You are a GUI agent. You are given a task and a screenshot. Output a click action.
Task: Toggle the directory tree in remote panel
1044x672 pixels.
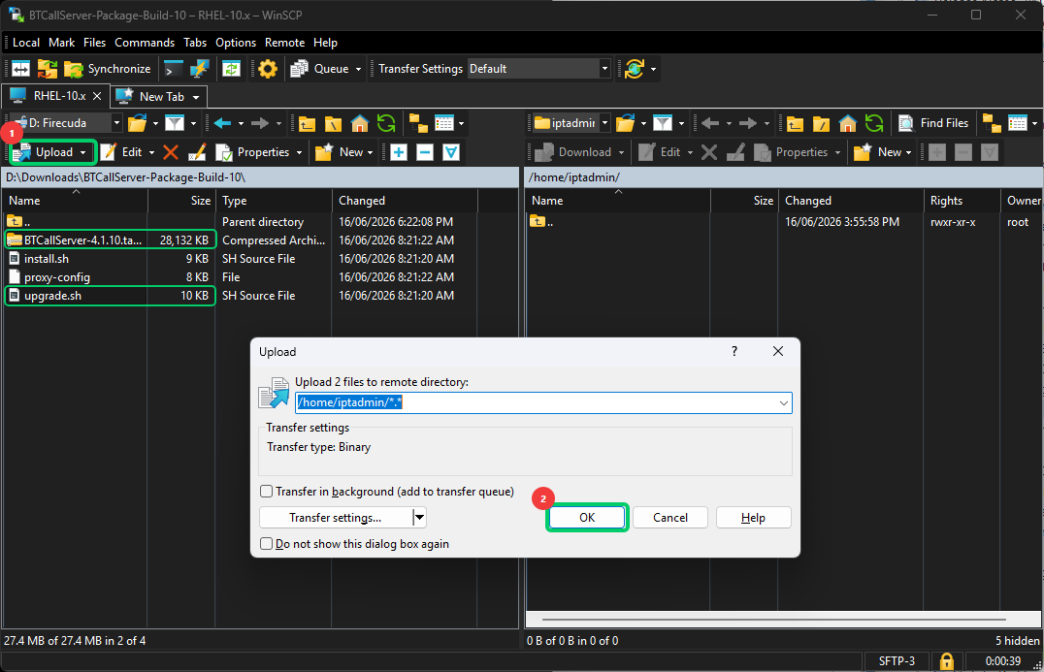(x=992, y=123)
